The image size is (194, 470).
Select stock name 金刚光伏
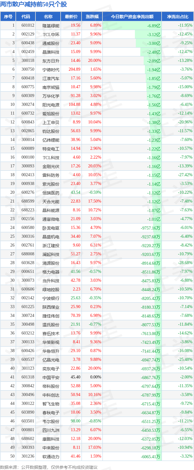click(x=51, y=166)
